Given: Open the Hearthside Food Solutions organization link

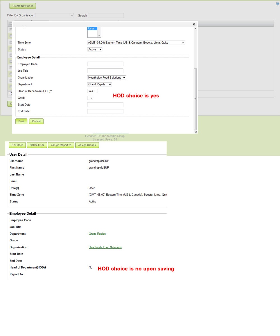Looking at the screenshot, I should (105, 247).
